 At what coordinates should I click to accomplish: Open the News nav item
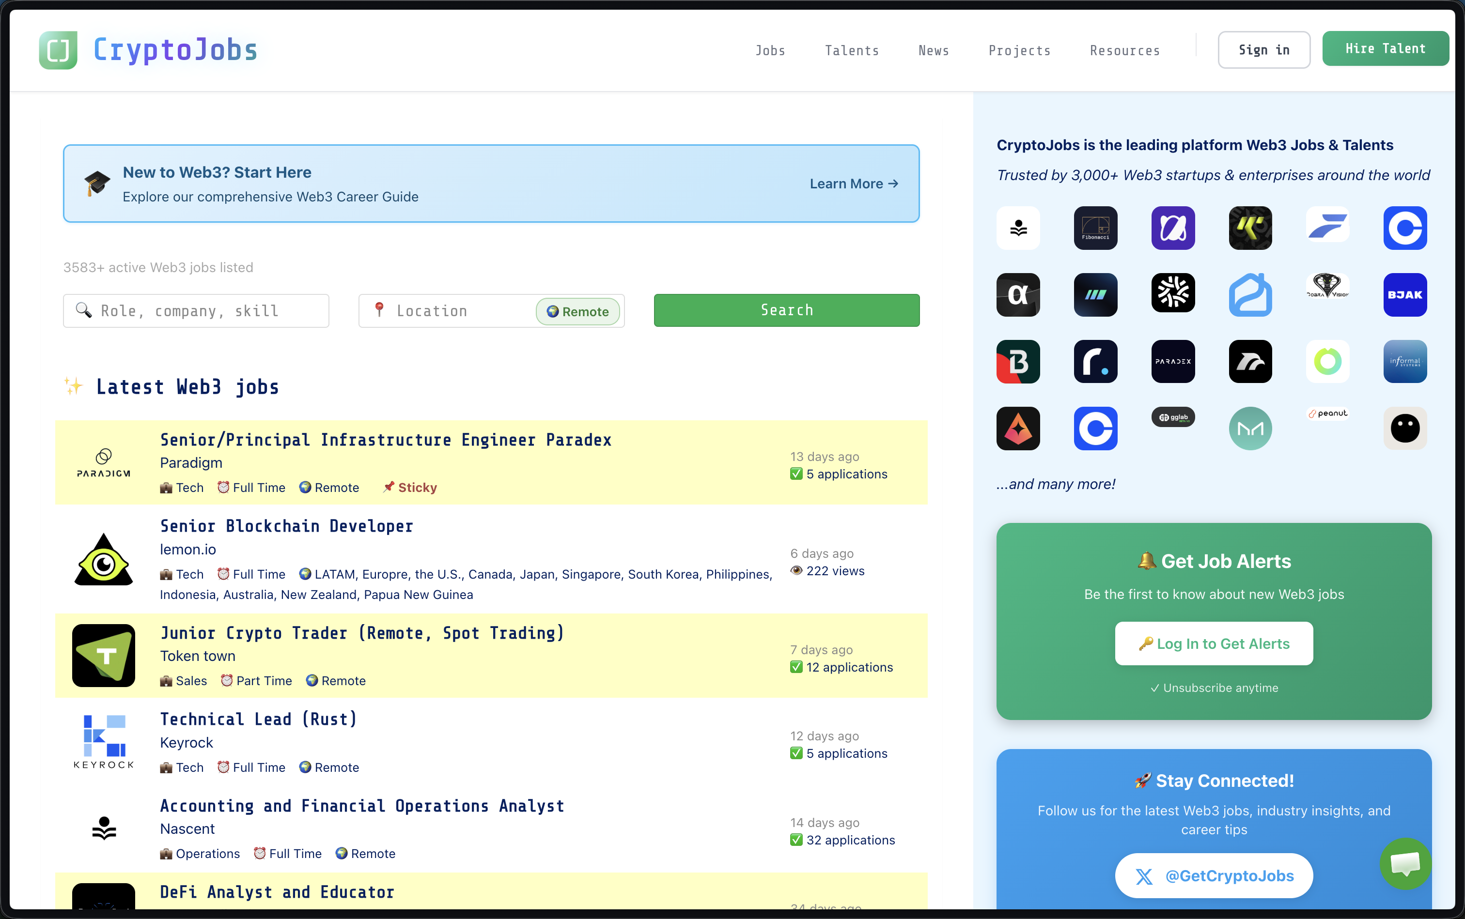pos(934,50)
